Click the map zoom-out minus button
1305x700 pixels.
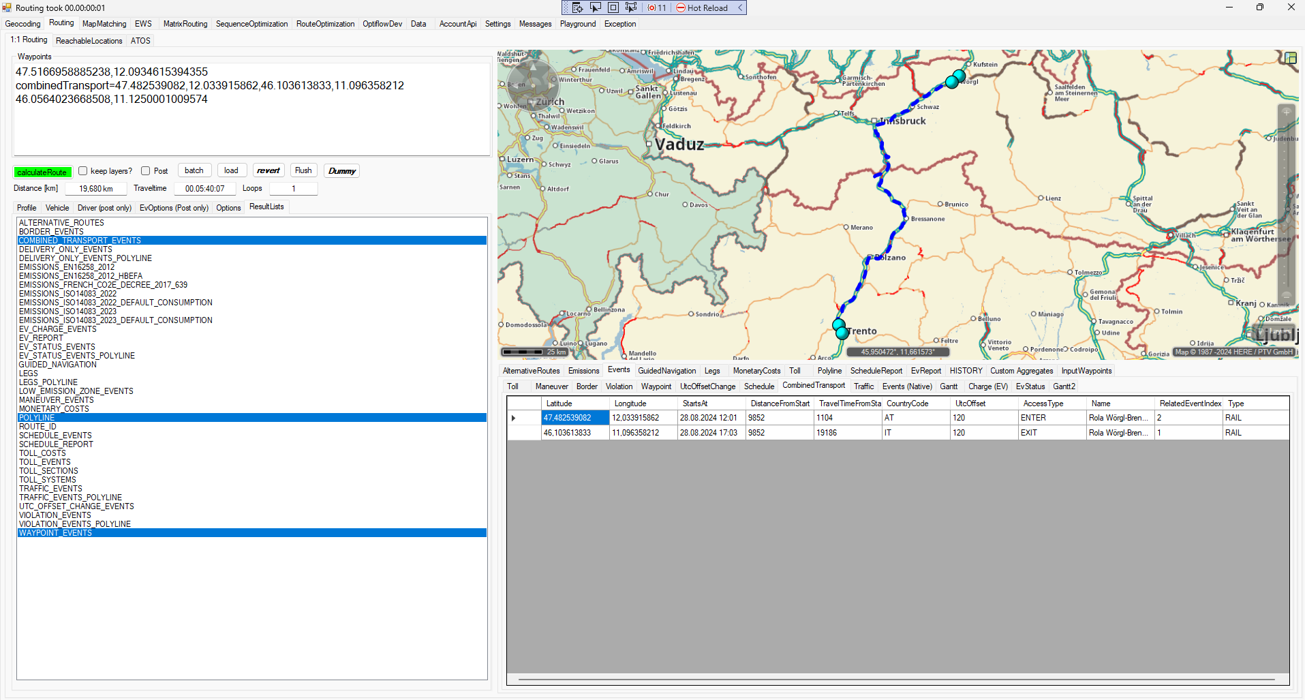click(x=1286, y=296)
